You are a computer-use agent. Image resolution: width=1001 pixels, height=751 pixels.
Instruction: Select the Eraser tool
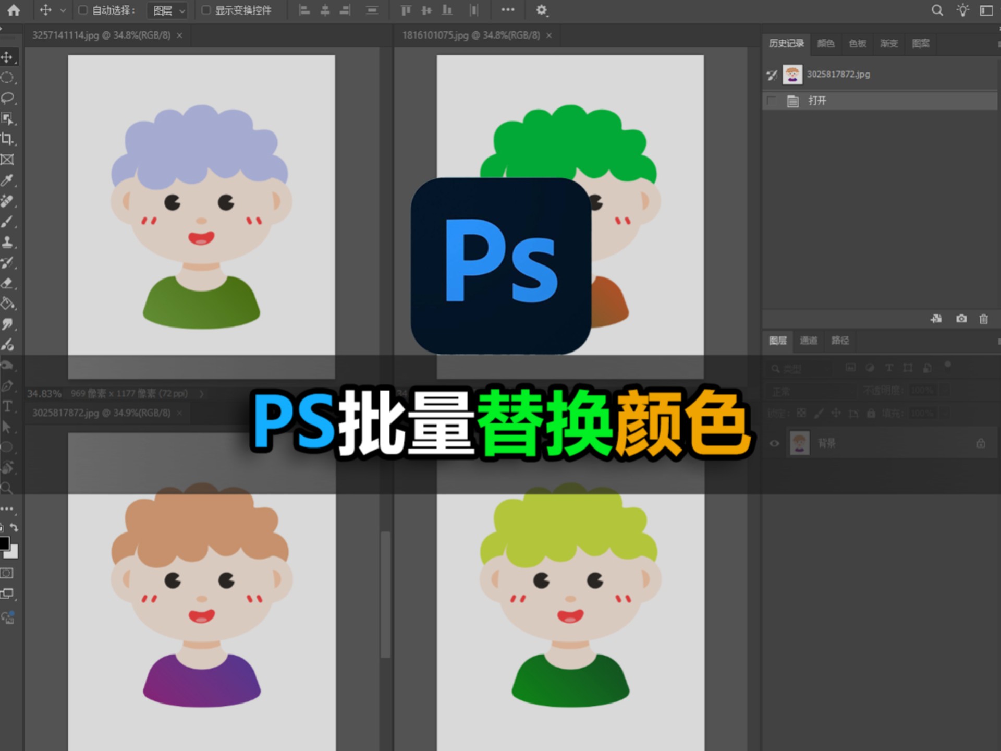coord(7,283)
